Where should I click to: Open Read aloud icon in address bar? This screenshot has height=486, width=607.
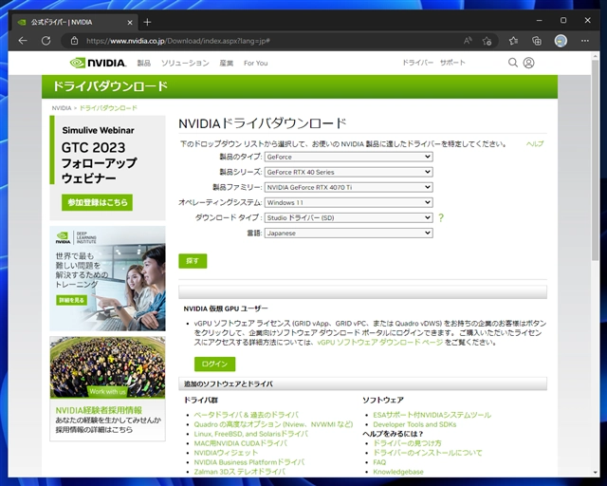click(x=468, y=41)
